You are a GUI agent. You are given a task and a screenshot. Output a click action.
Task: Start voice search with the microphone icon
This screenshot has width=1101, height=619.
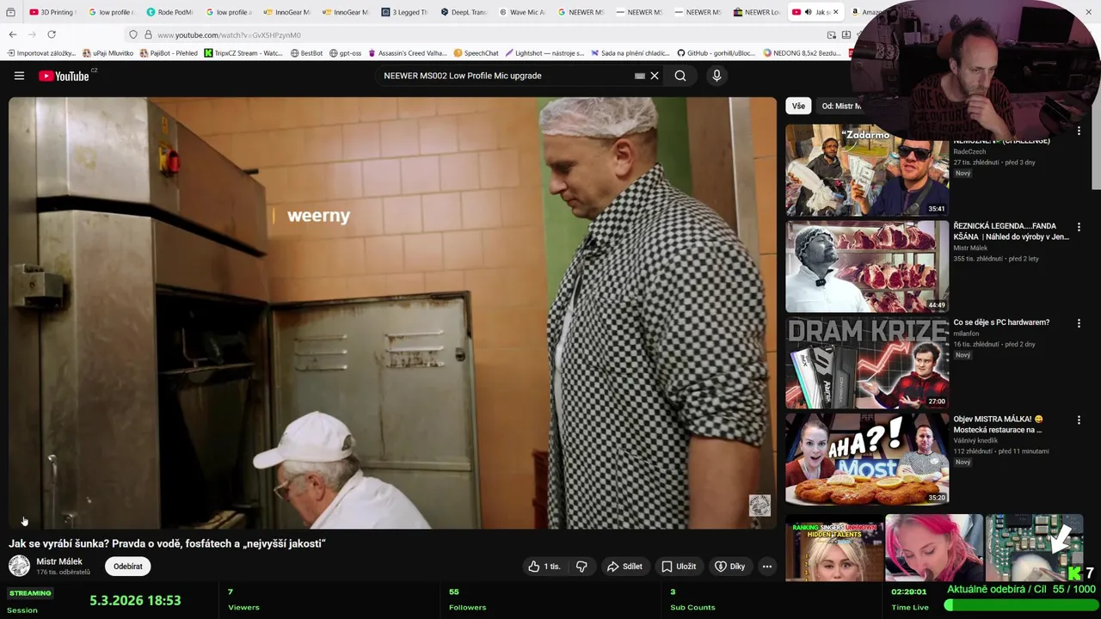click(x=717, y=76)
